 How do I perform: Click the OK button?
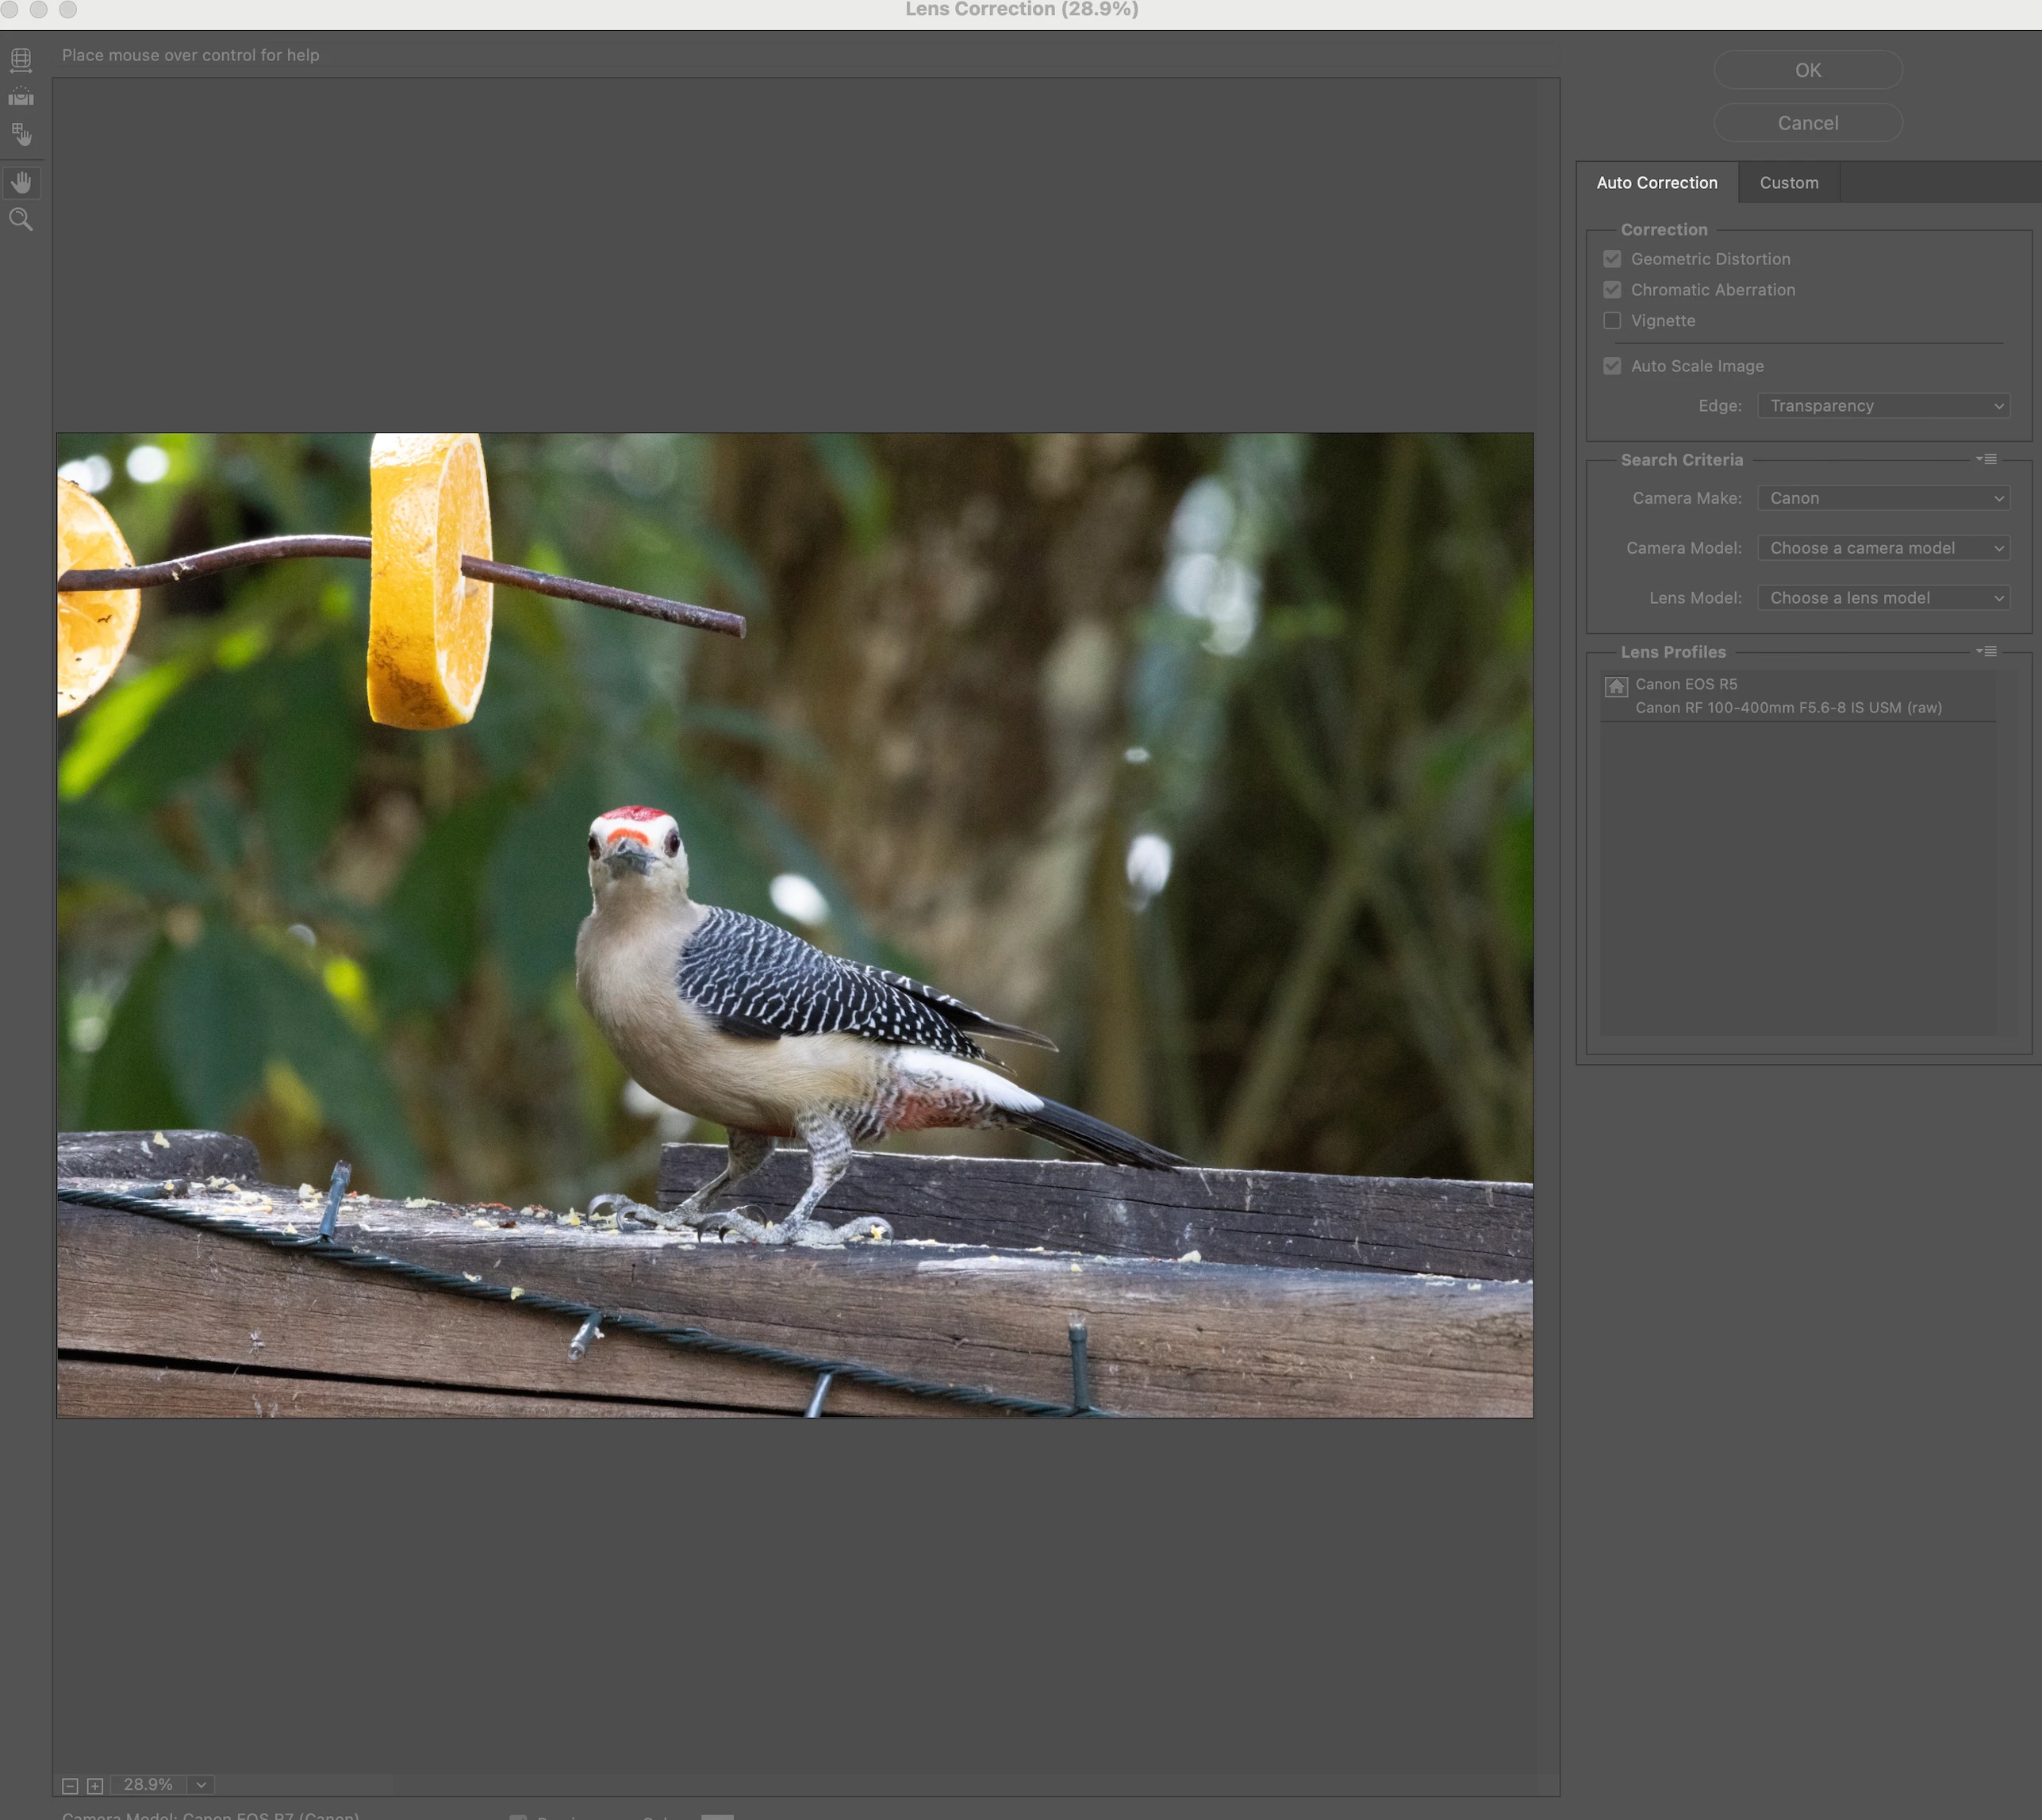[1807, 70]
